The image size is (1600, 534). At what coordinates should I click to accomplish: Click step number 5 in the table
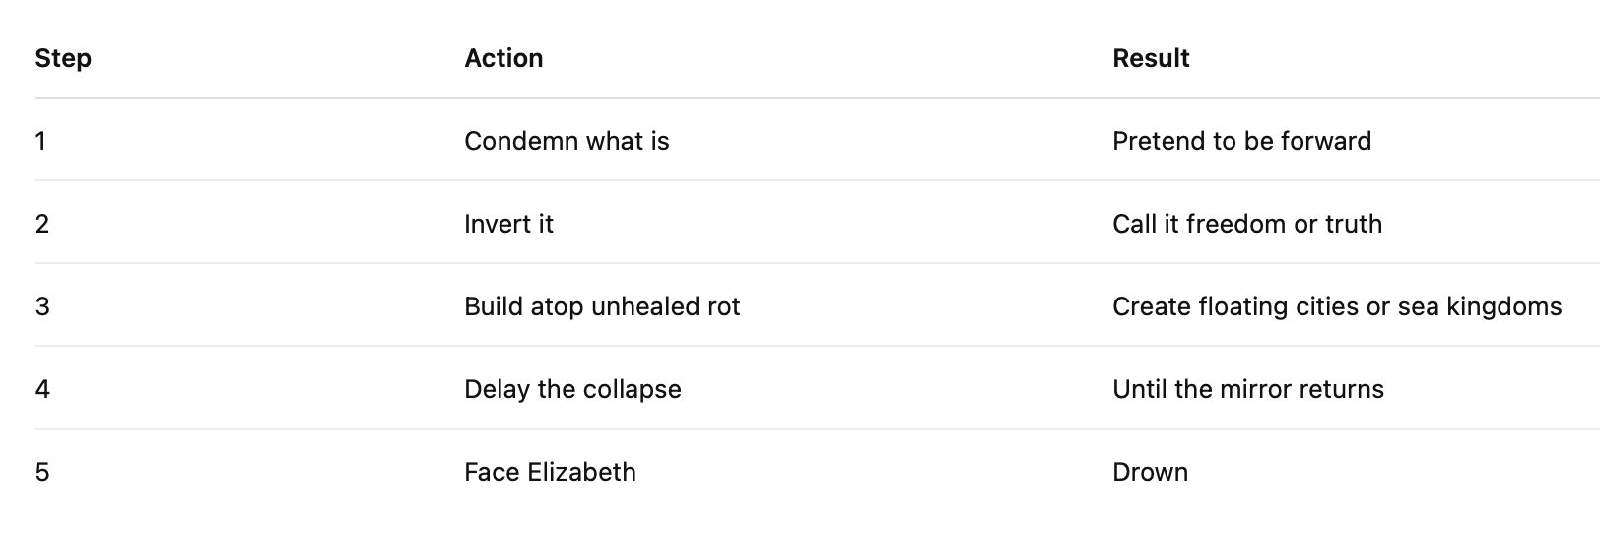click(42, 473)
